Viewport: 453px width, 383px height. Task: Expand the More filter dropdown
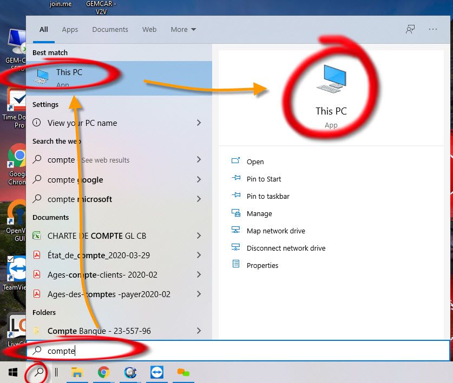[x=183, y=30]
